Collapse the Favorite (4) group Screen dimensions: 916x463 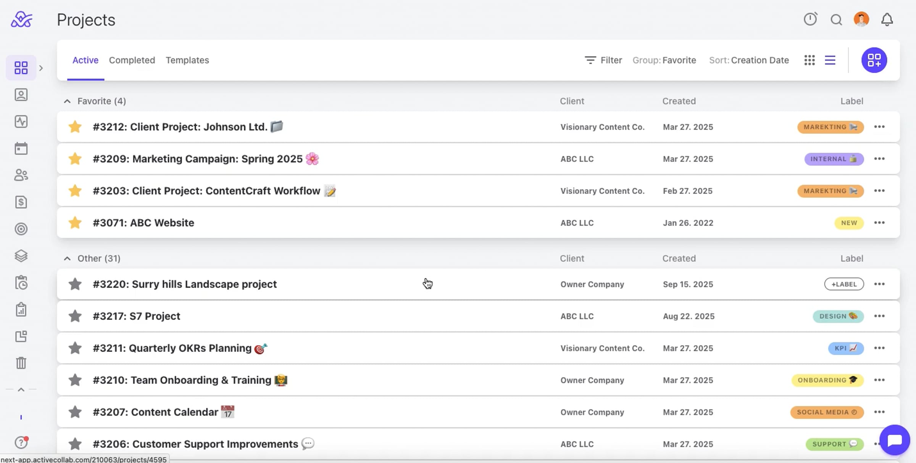coord(67,101)
